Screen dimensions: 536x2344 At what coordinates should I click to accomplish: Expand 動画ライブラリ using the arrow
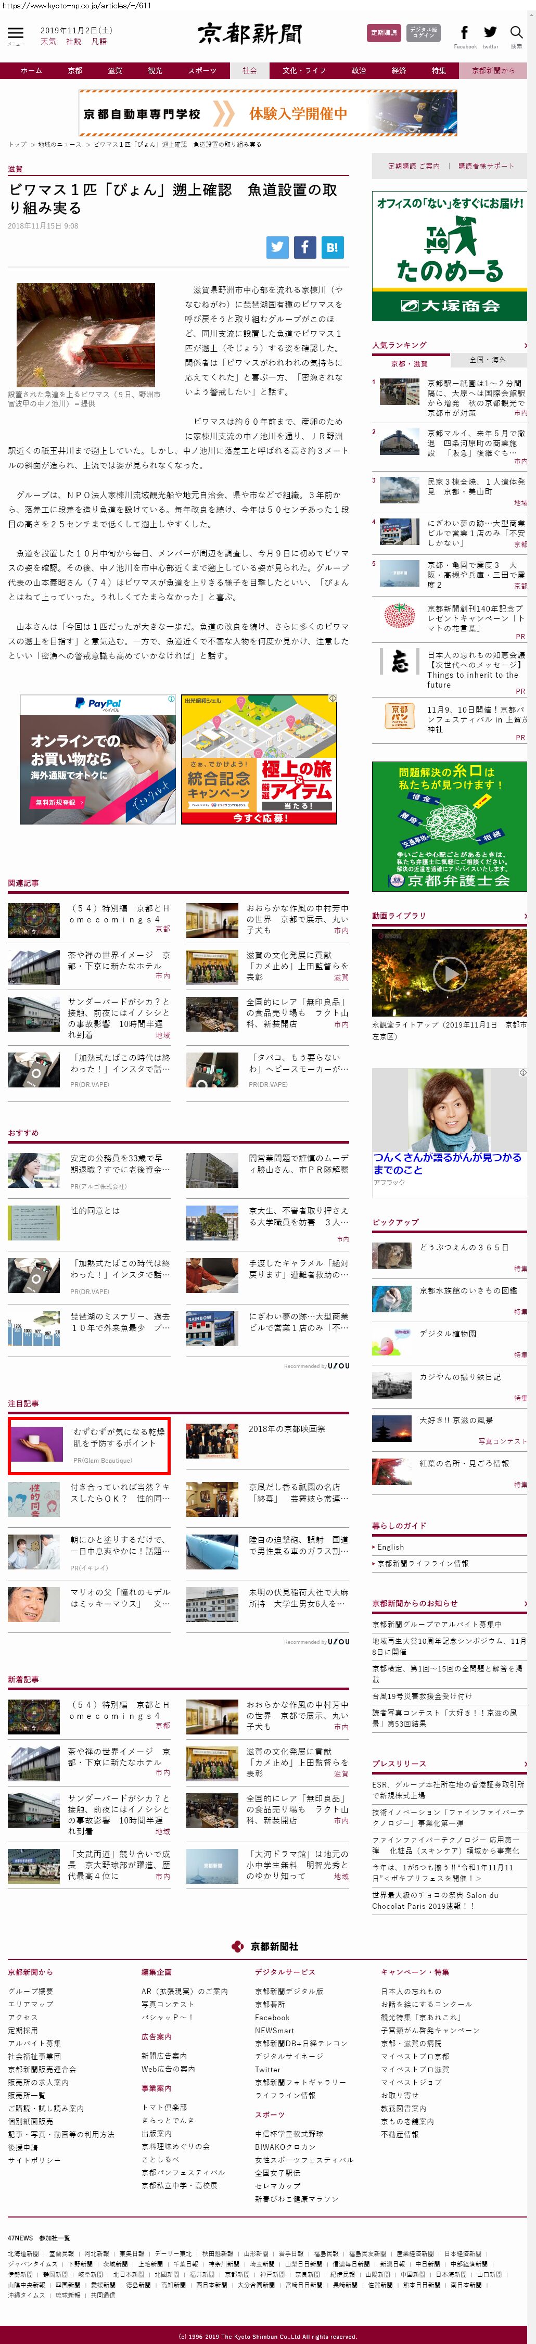[524, 916]
